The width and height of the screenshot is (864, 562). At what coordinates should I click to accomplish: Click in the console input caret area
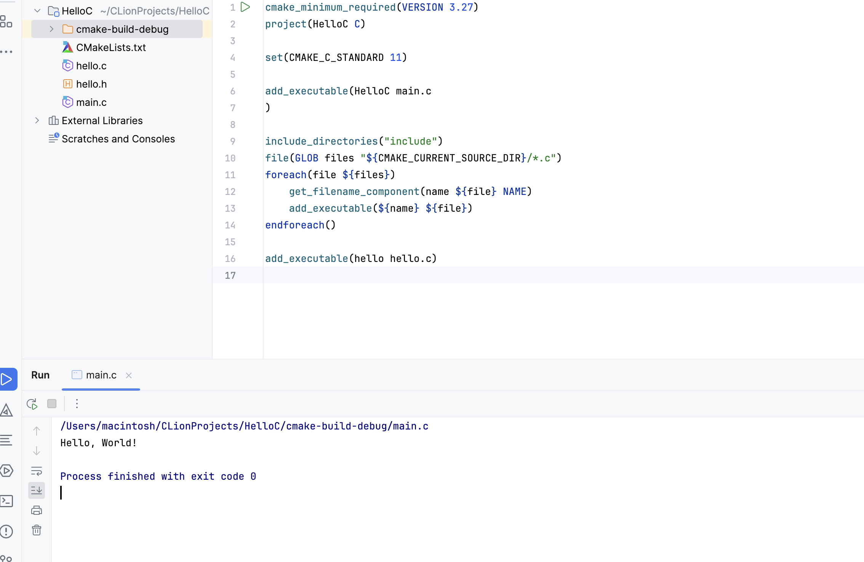61,493
